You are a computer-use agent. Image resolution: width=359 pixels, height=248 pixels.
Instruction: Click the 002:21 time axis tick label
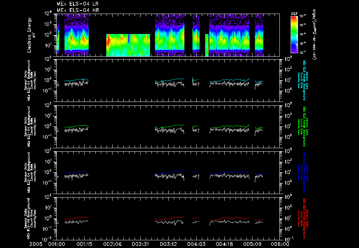[x=140, y=244]
